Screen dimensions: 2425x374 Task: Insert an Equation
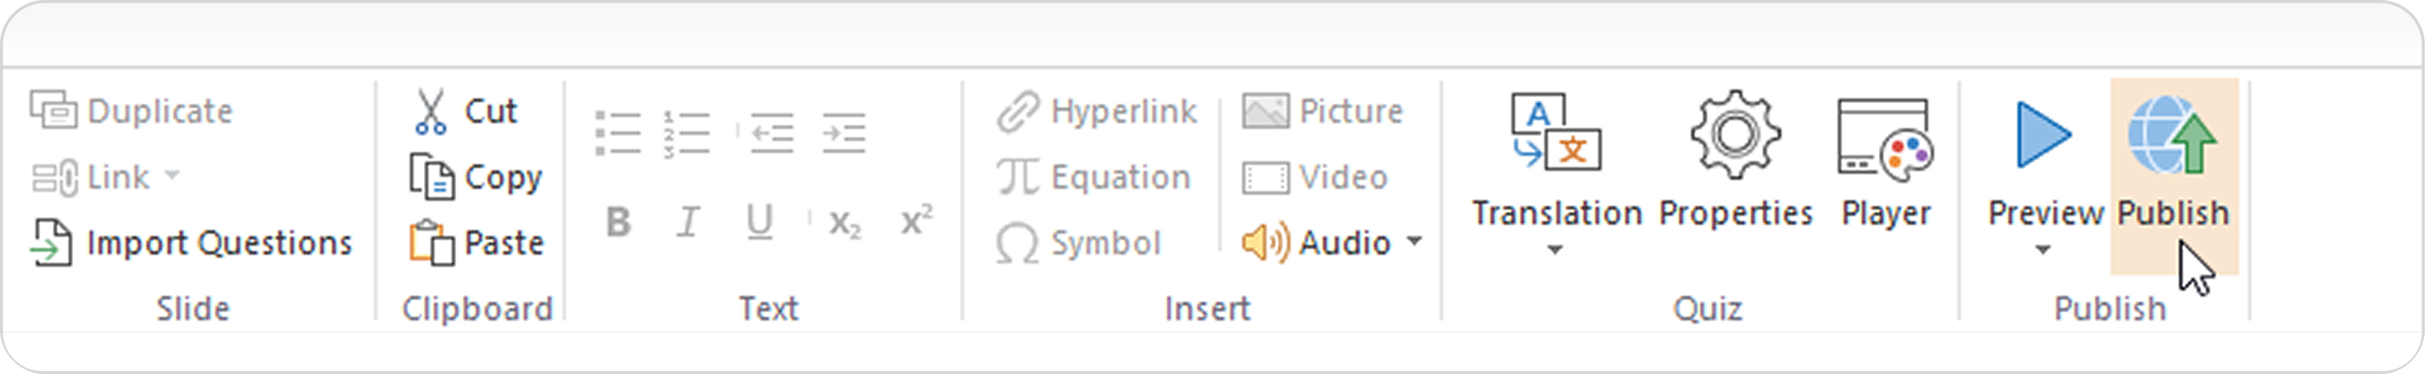pos(1094,178)
